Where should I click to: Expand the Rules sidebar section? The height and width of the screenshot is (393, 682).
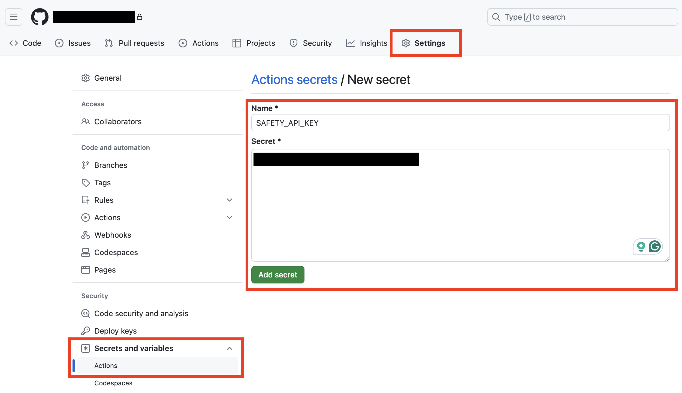(230, 200)
